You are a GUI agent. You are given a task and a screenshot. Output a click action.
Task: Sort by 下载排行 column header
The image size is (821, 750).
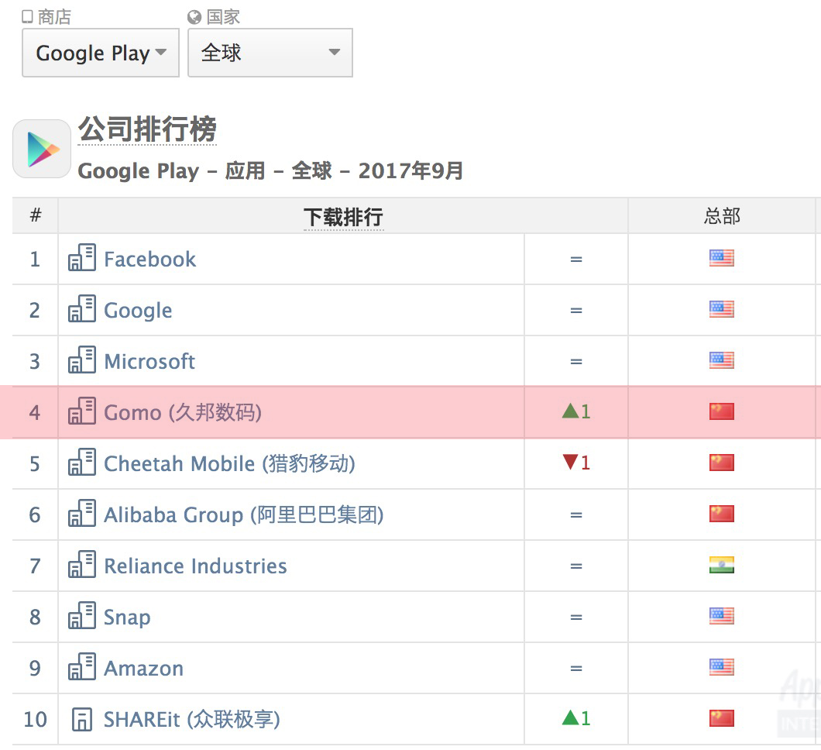[x=343, y=217]
